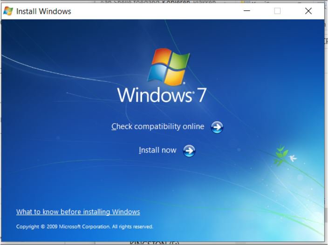Click the arrow icon beside Install now

pos(189,151)
